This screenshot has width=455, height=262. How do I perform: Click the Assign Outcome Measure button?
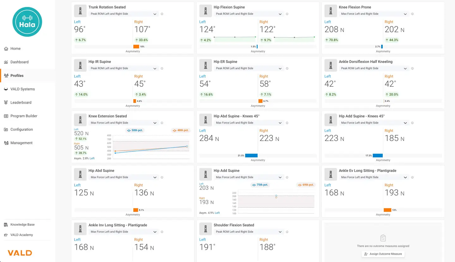coord(383,254)
